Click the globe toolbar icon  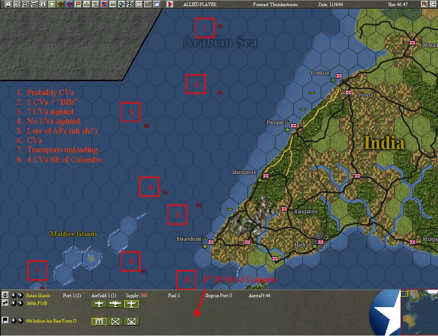pos(121,4)
